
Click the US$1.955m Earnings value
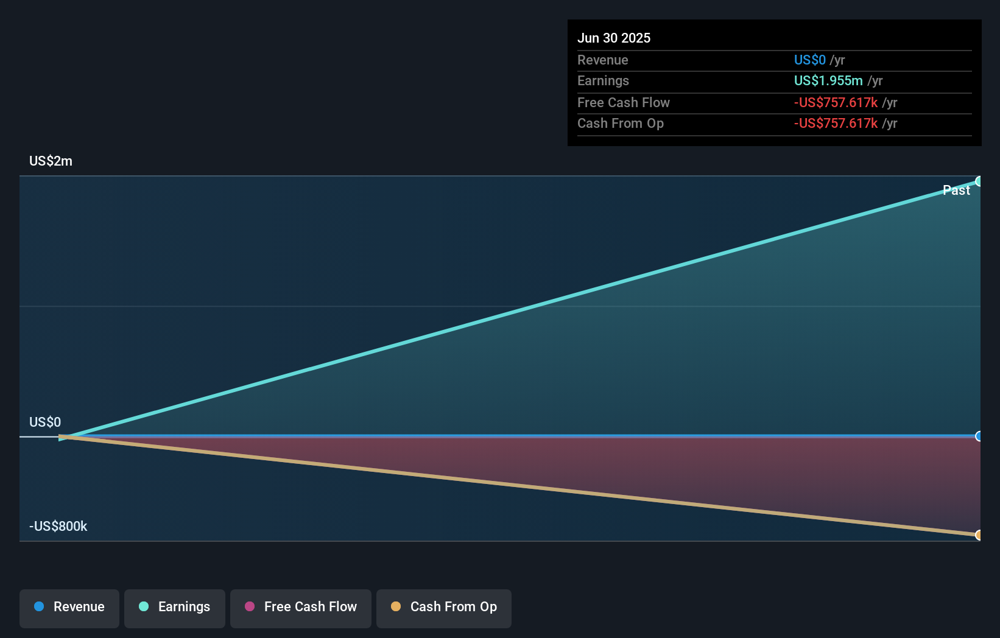click(828, 80)
